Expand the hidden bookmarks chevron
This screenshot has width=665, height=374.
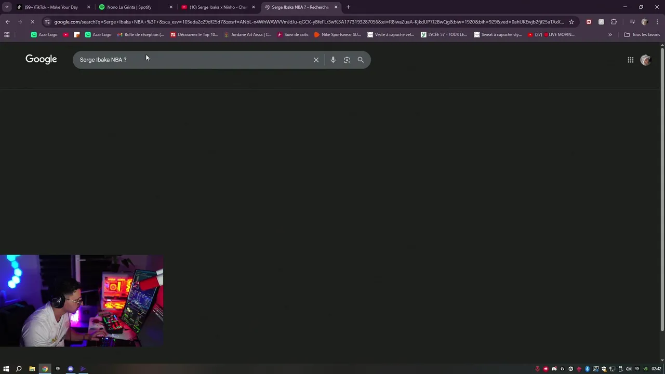[x=610, y=35]
